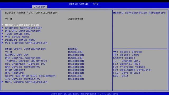The width and height of the screenshot is (169, 95).
Task: Click System Agent (SA) Configuration heading
Action: [x=31, y=13]
